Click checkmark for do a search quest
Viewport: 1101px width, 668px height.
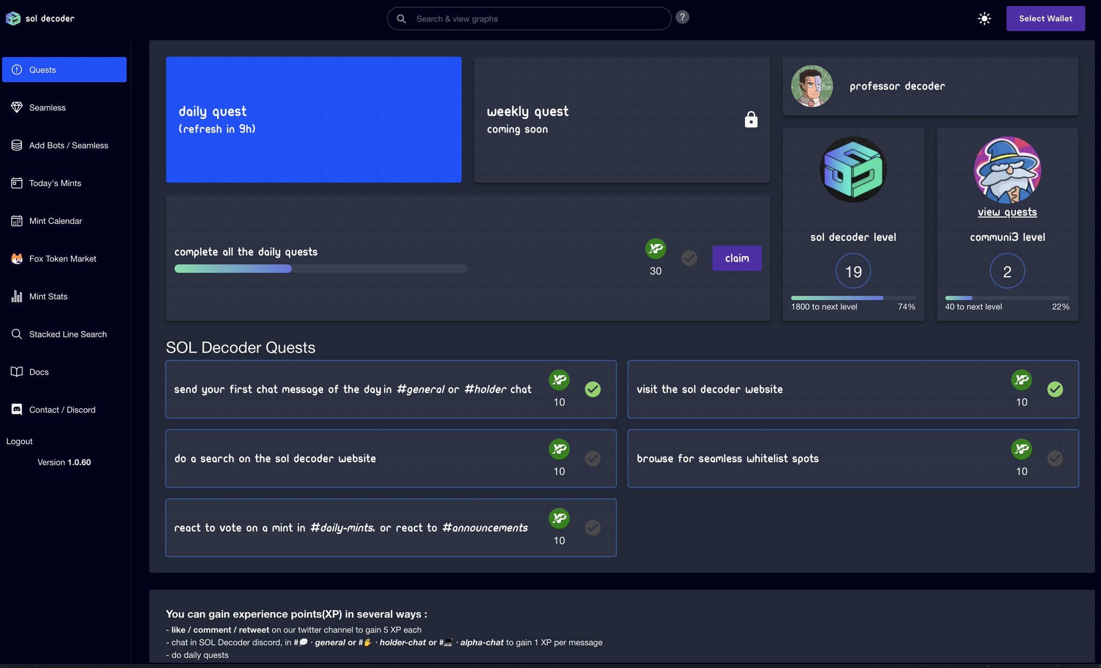(x=592, y=458)
